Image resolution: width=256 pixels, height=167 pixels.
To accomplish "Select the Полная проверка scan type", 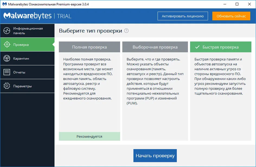I will [89, 47].
